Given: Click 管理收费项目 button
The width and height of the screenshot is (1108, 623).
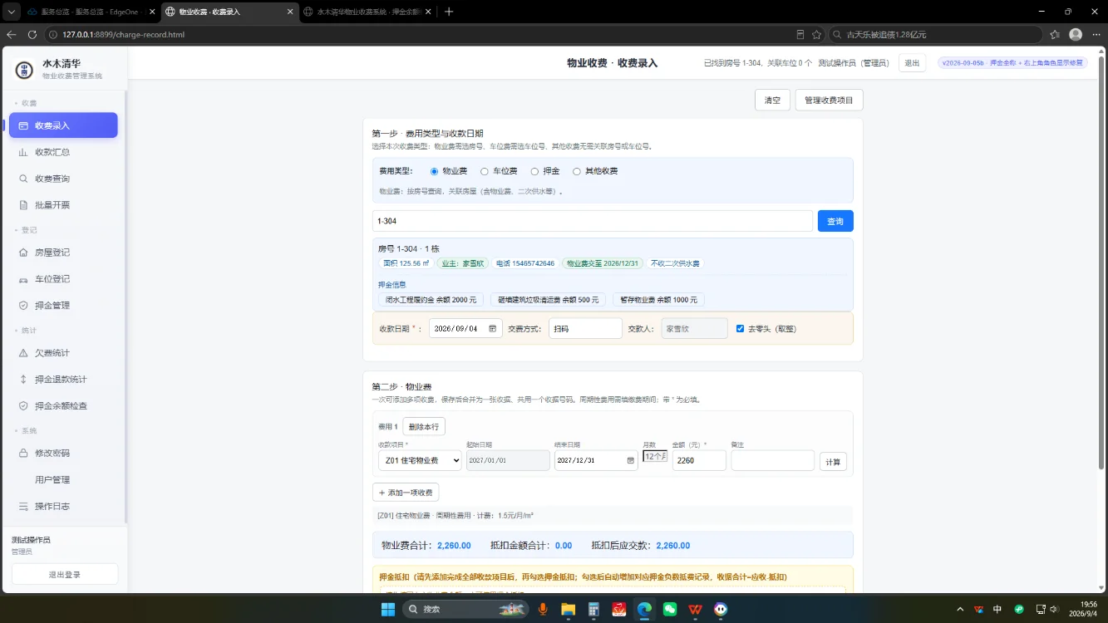Looking at the screenshot, I should (830, 100).
